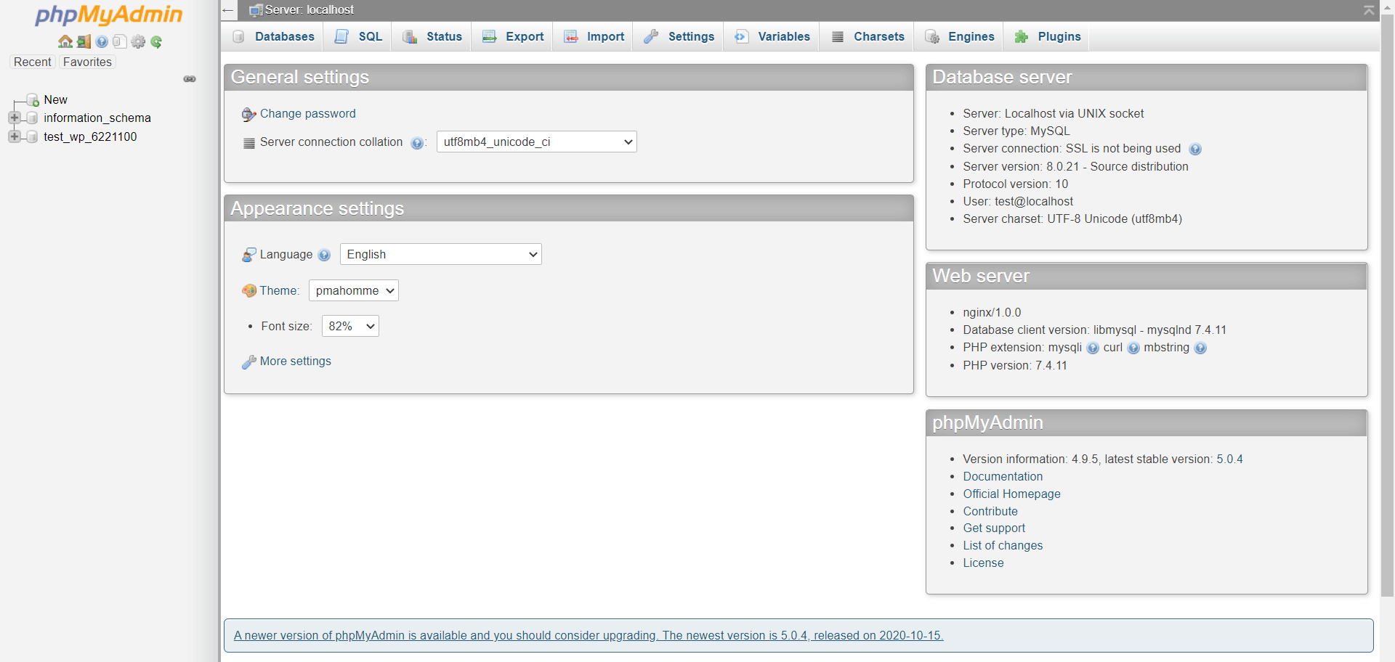Click Server: localhost breadcrumb

point(310,10)
